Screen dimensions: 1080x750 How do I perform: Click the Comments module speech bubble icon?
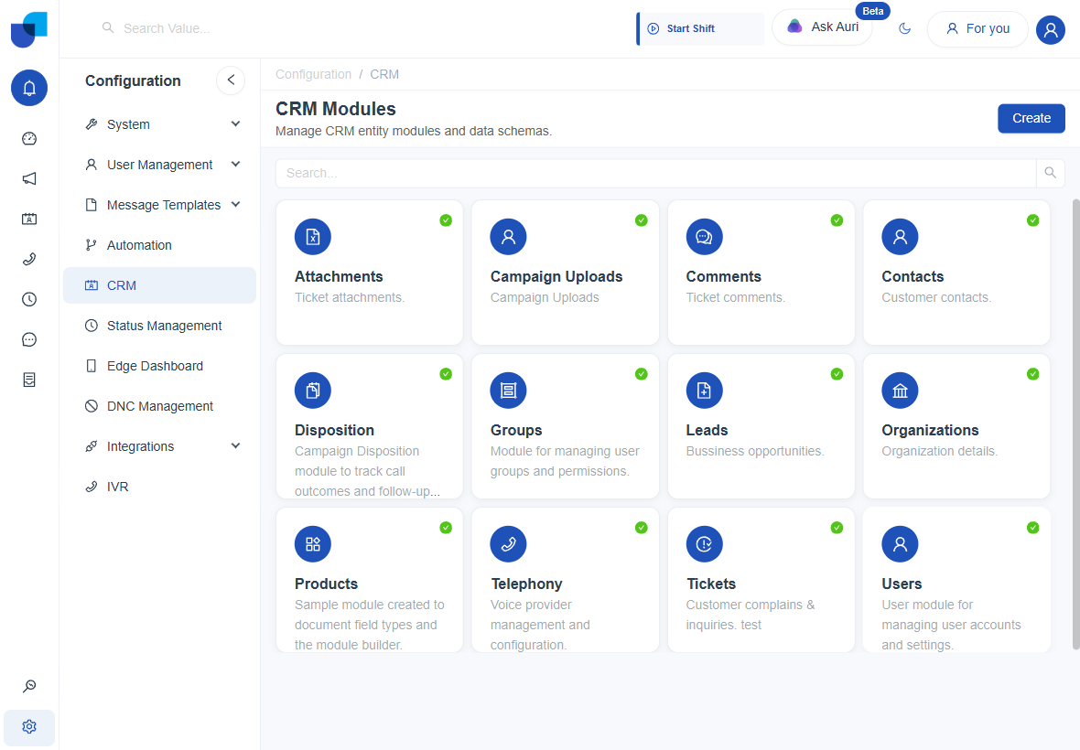click(704, 237)
